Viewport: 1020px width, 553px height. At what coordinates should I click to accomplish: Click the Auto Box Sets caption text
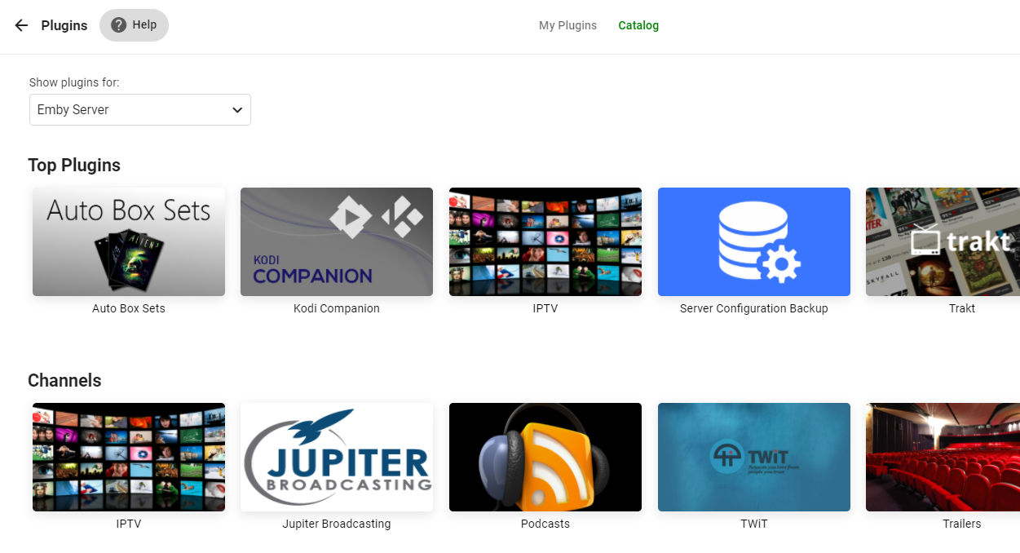[x=129, y=308]
